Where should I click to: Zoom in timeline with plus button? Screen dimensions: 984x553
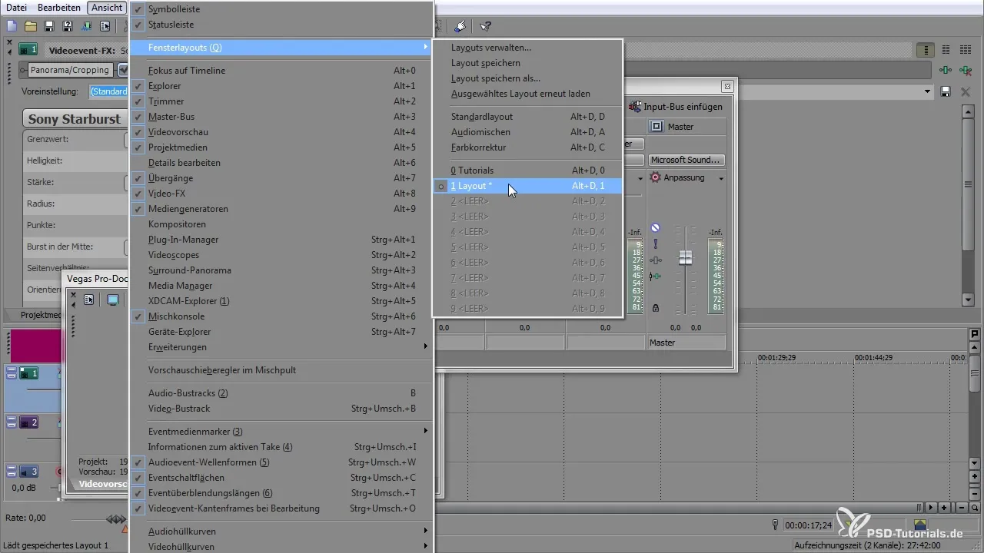coord(944,508)
